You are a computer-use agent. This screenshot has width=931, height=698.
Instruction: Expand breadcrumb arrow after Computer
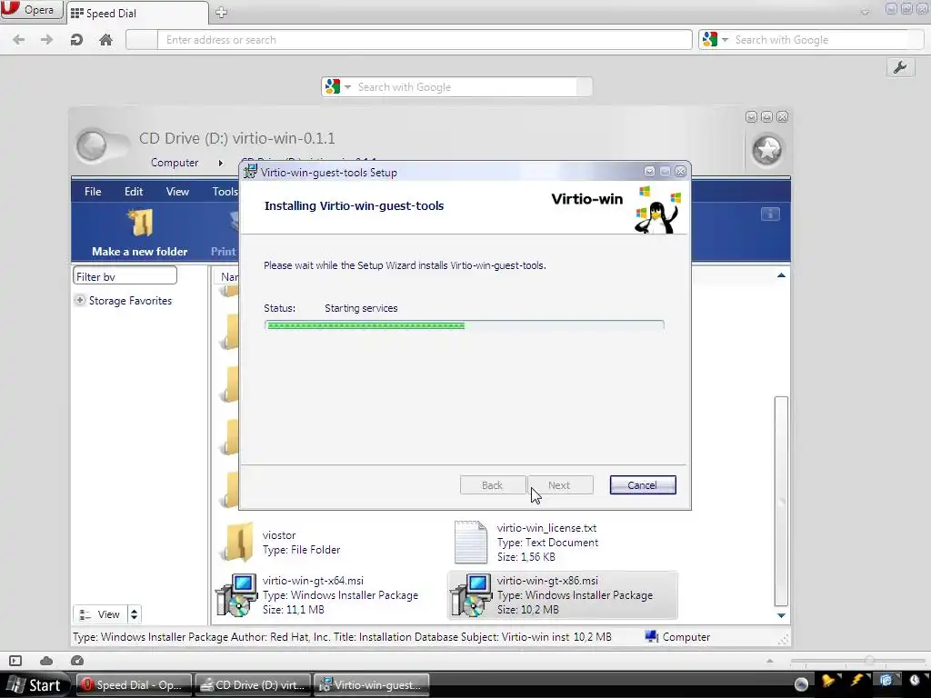(x=220, y=163)
